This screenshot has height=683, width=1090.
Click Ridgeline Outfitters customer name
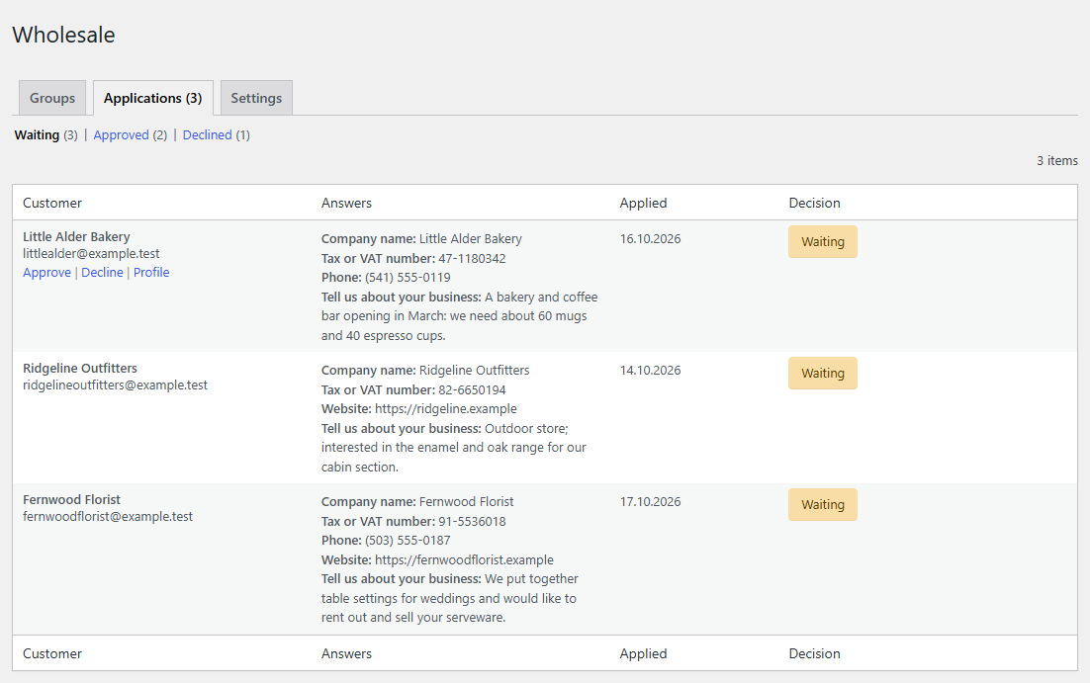coord(80,369)
